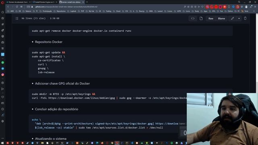Open the PHP bookmarks folder

81,11
